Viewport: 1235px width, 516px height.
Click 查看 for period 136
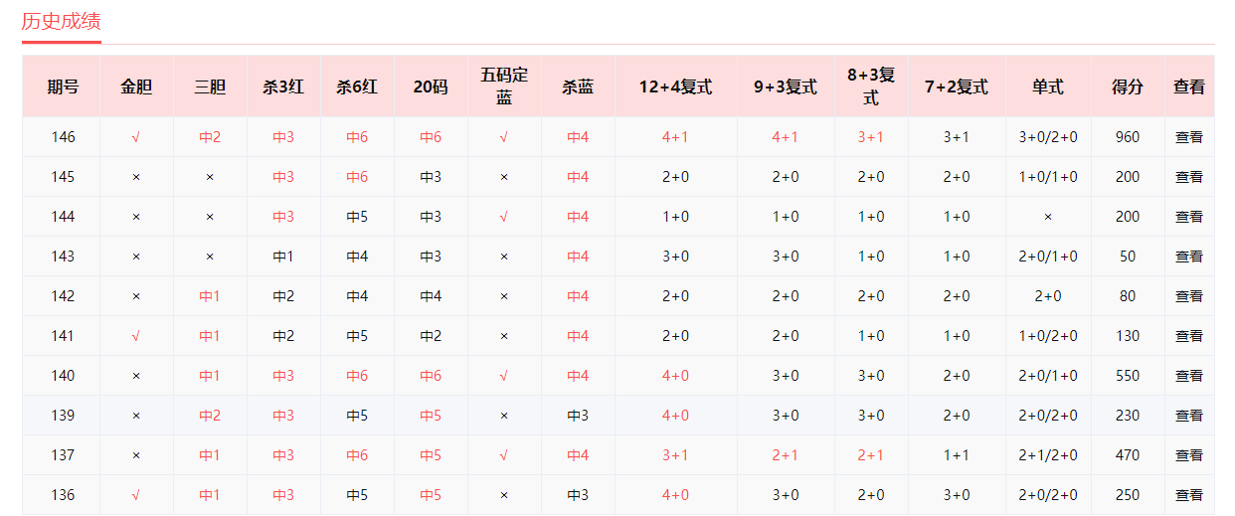click(x=1188, y=495)
